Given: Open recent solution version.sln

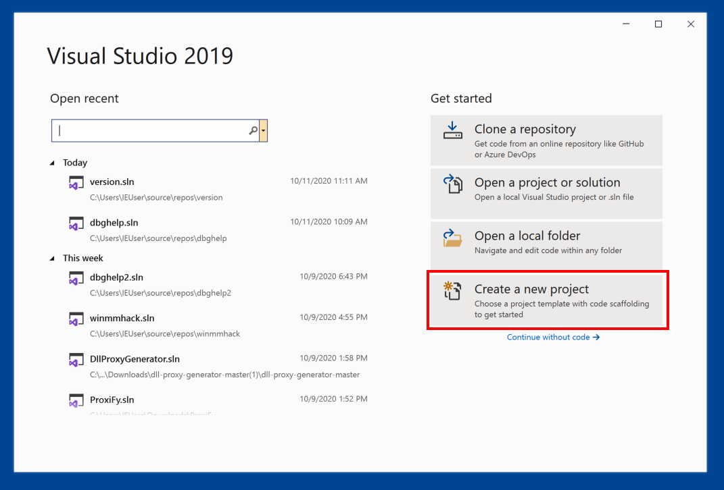Looking at the screenshot, I should coord(218,189).
